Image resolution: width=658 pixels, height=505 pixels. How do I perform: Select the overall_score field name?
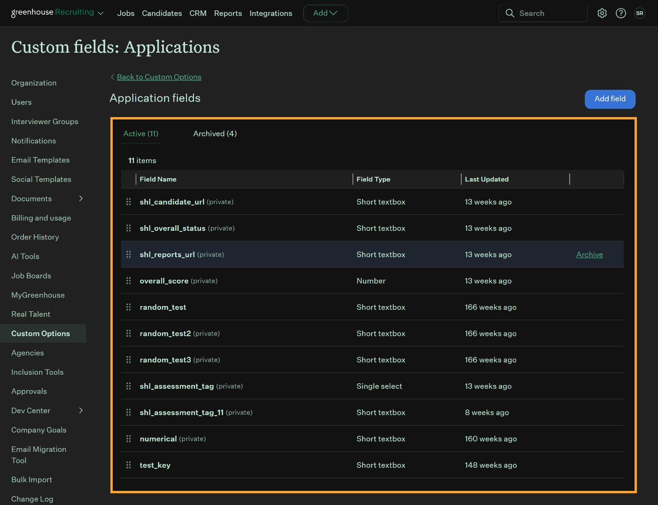(164, 281)
